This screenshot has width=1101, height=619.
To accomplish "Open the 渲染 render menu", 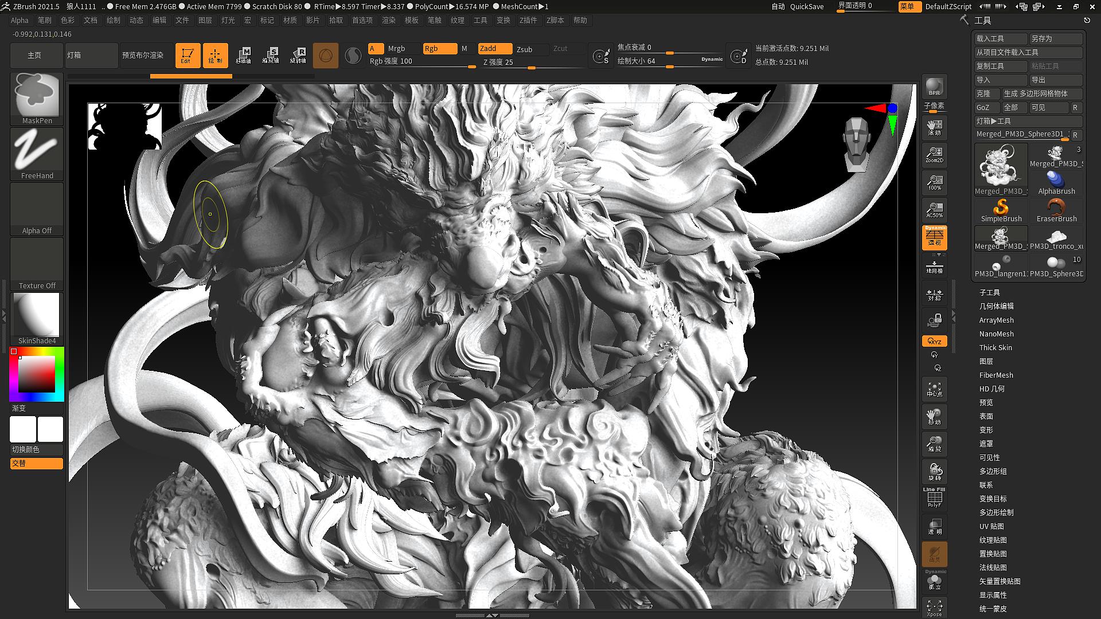I will click(389, 20).
